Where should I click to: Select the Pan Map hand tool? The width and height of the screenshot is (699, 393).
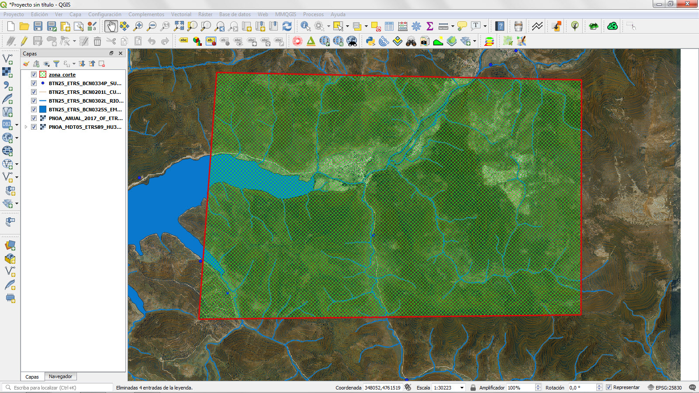pos(111,26)
